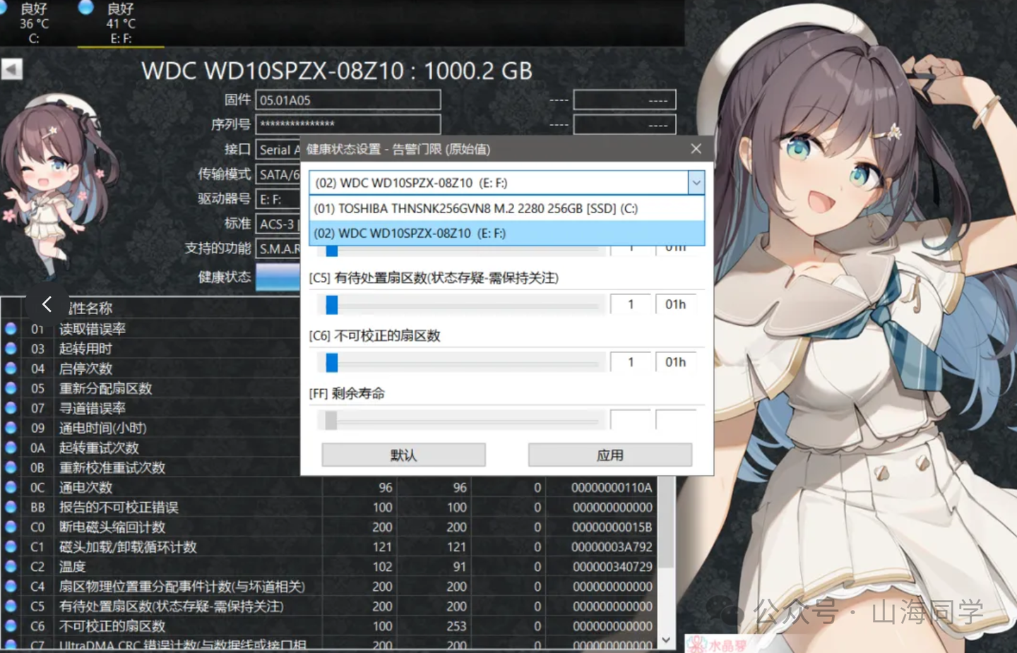Click the status dot for C6 不可校正的扇区数
The image size is (1017, 653).
pyautogui.click(x=11, y=625)
